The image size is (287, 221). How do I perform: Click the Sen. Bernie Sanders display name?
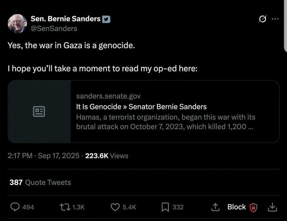tap(65, 19)
